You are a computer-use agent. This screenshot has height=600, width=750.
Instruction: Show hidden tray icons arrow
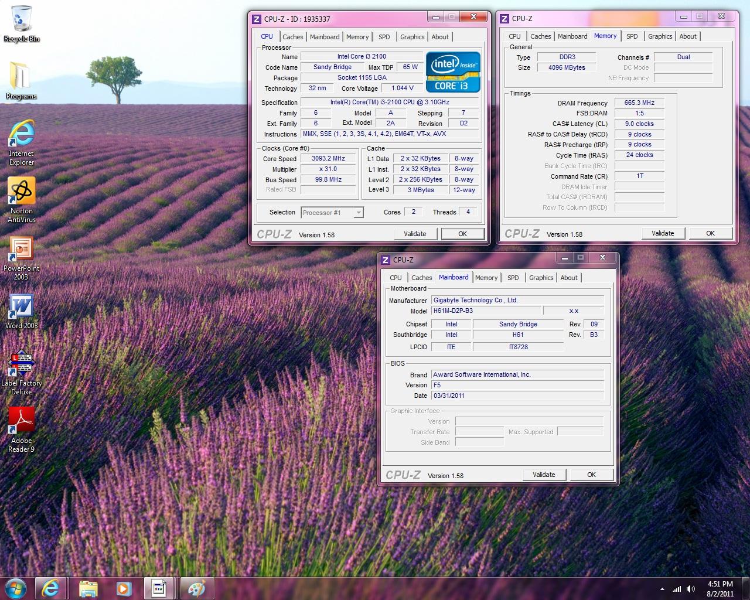pyautogui.click(x=662, y=589)
